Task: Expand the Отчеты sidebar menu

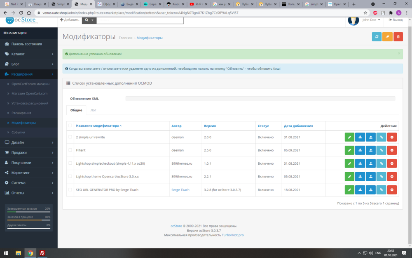Action: pyautogui.click(x=29, y=193)
